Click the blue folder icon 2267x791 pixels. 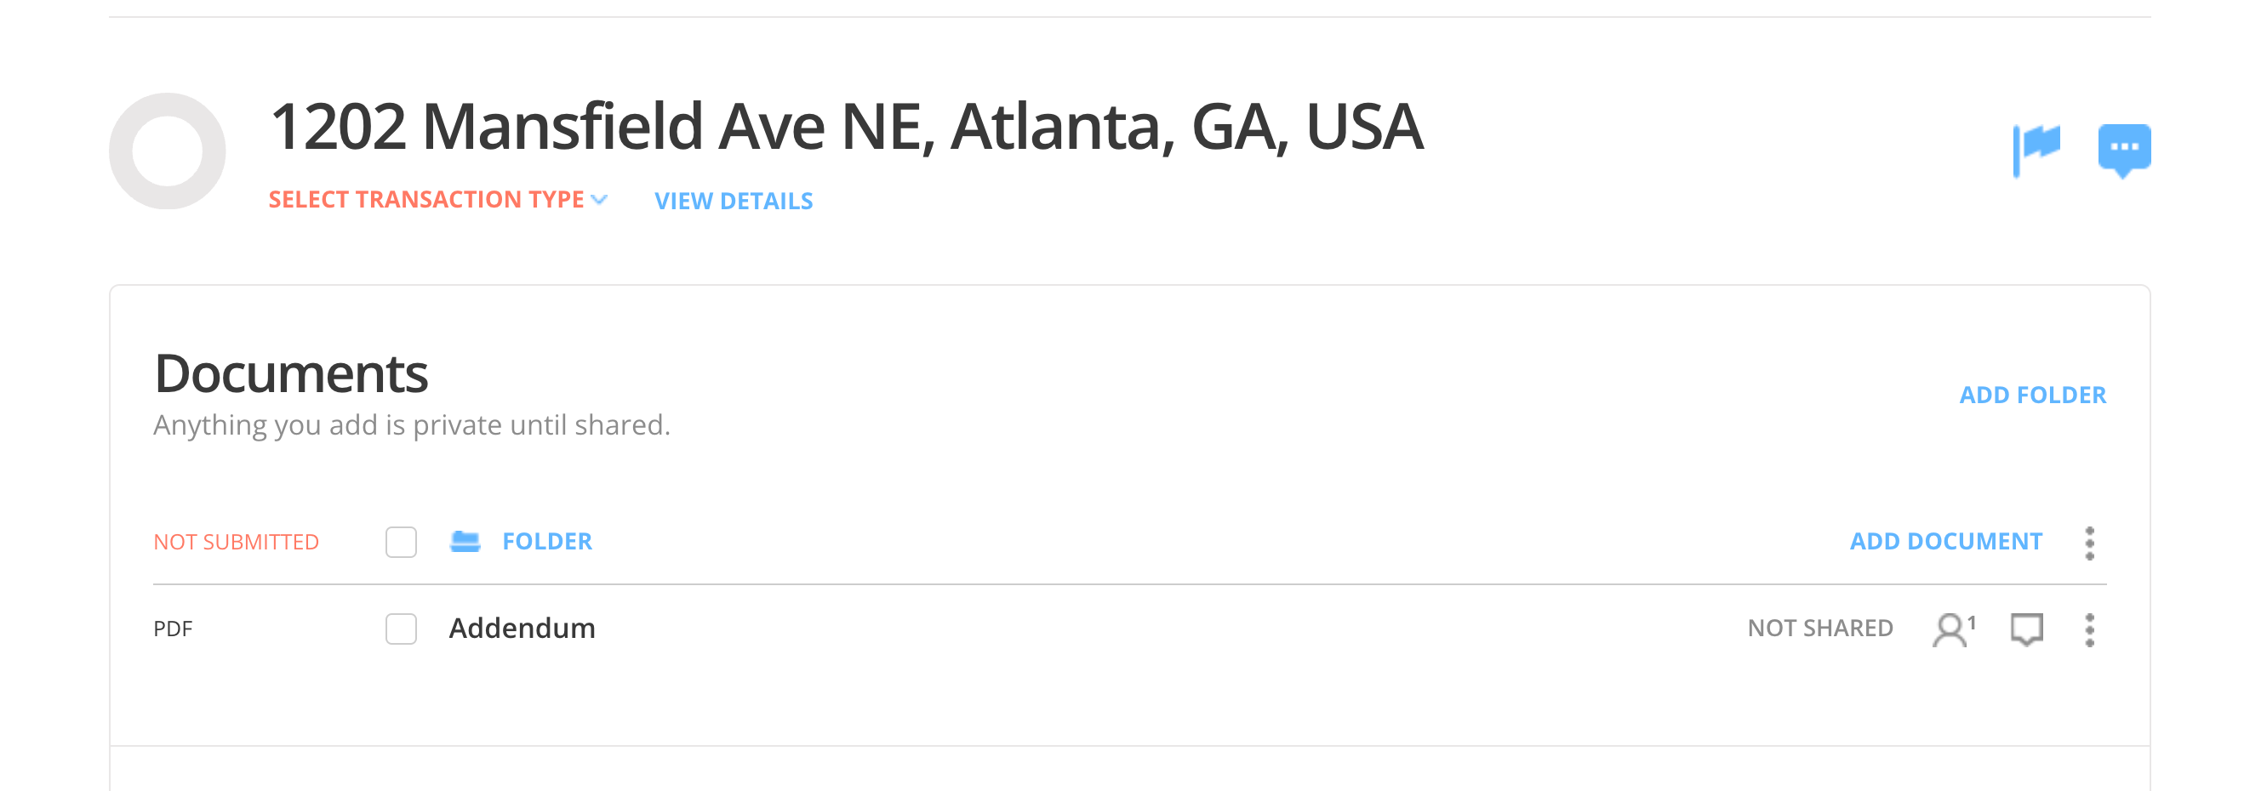(465, 541)
